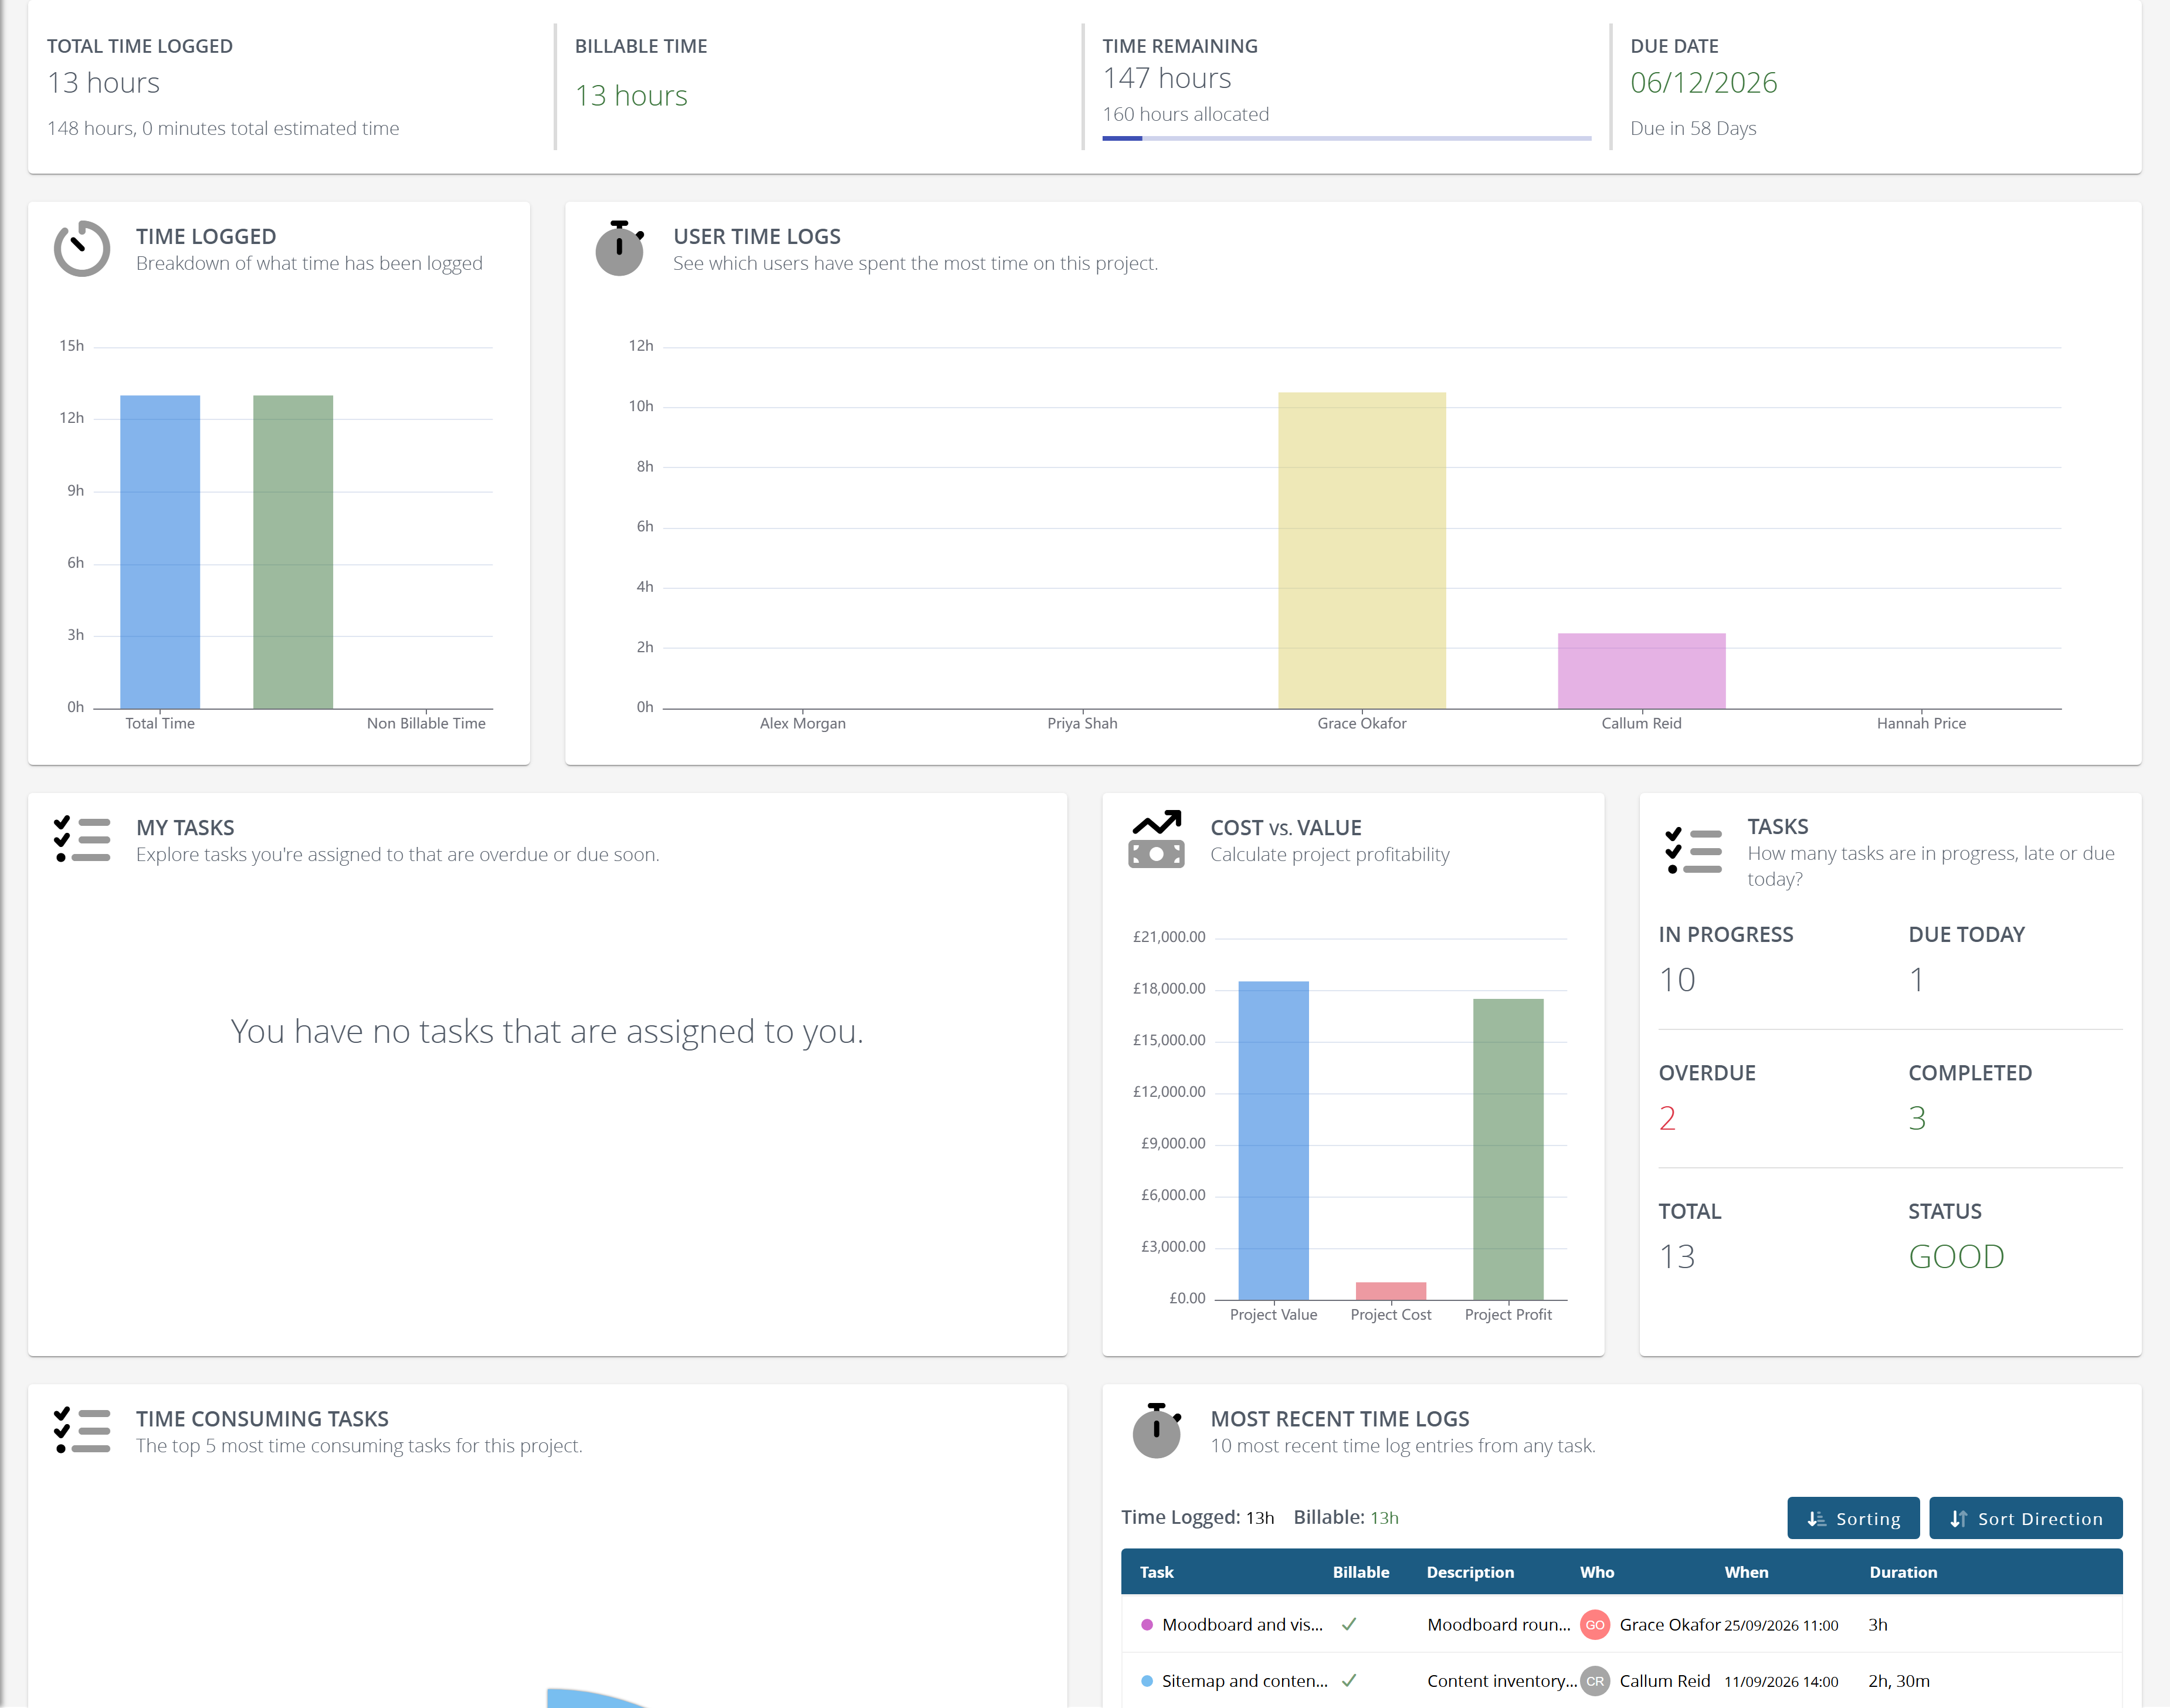This screenshot has height=1708, width=2170.
Task: Click the Tasks panel checklist icon
Action: [1694, 851]
